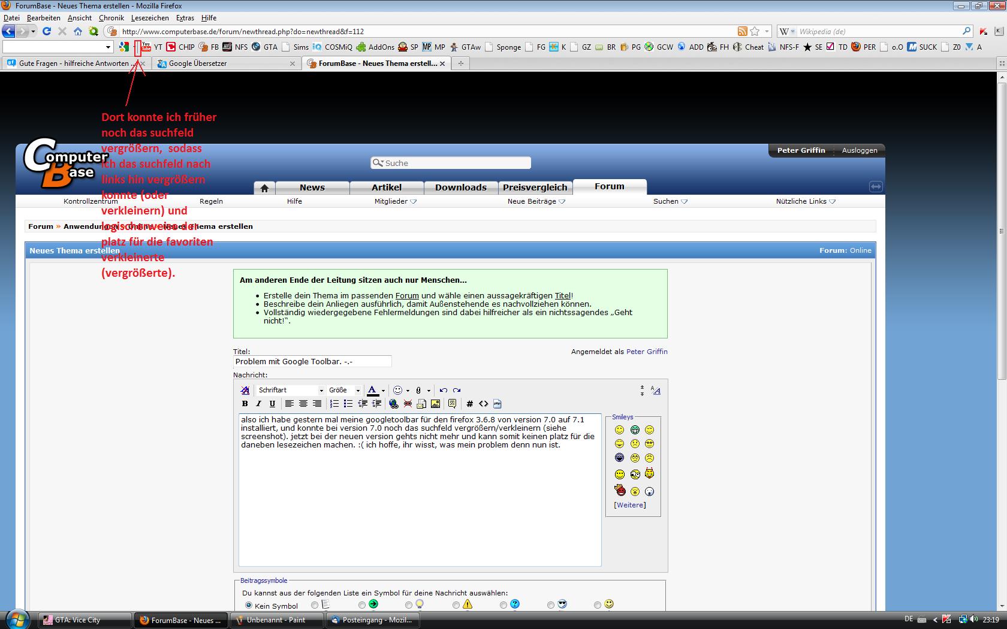Open Peter Griffin profile link

(x=647, y=352)
